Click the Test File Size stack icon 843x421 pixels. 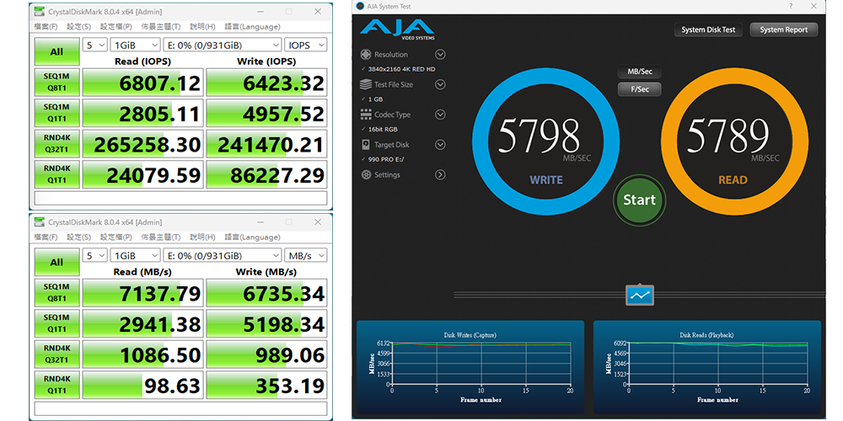(x=366, y=84)
